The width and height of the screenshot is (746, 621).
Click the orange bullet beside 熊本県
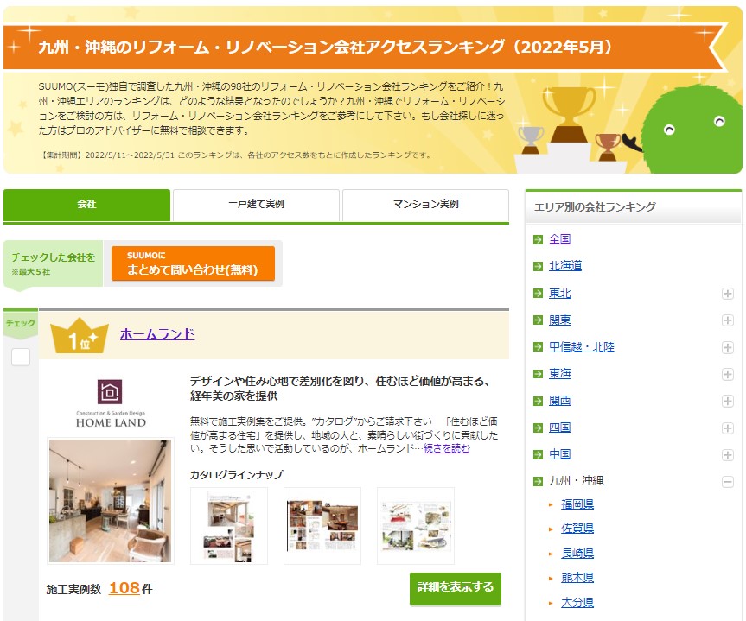551,578
